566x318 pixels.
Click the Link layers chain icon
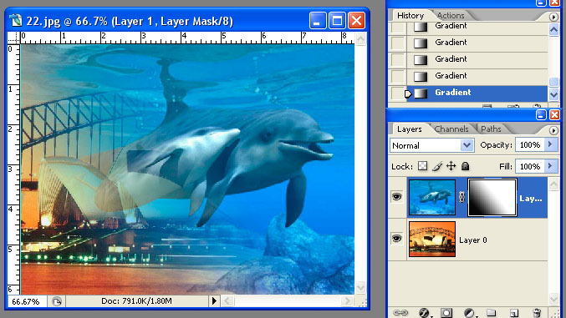tap(400, 313)
